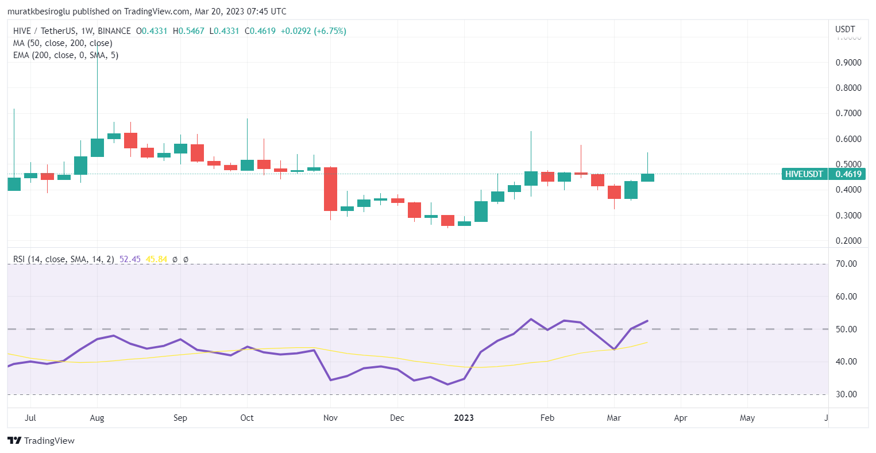Click the close price C0.4619 value

(x=260, y=31)
